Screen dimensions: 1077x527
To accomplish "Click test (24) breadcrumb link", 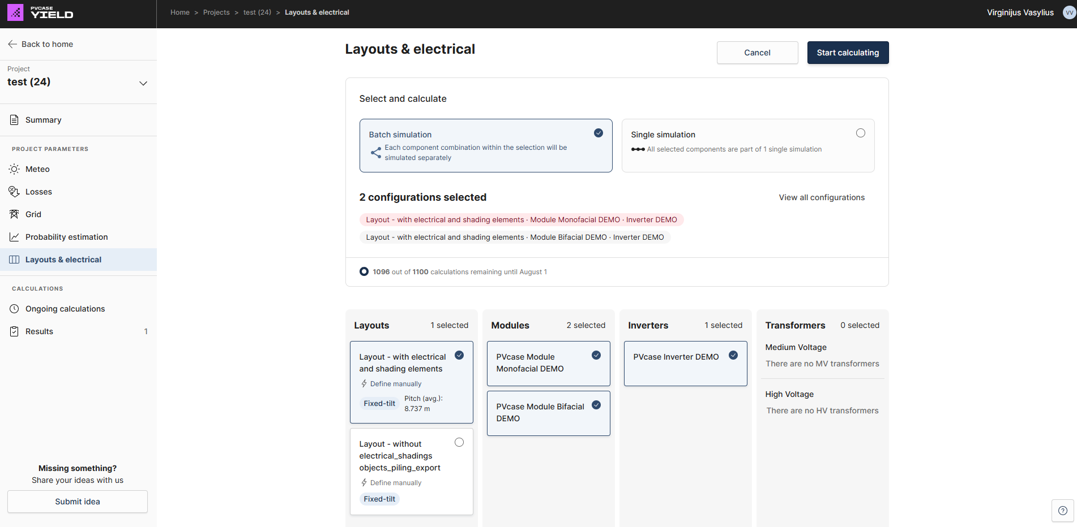I will point(257,12).
